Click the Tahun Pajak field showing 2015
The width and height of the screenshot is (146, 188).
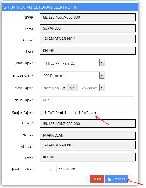pos(87,100)
